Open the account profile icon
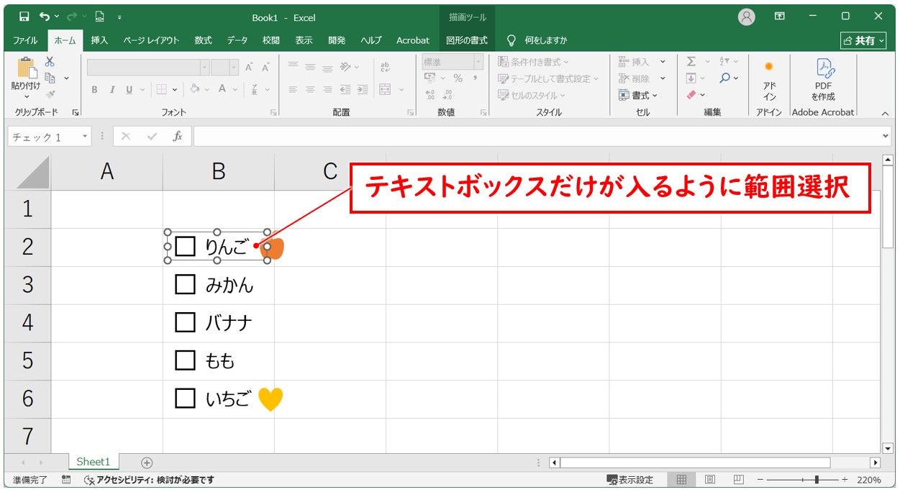 (x=747, y=17)
